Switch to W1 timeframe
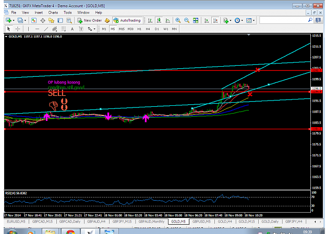This screenshot has width=326, height=234. click(166, 29)
